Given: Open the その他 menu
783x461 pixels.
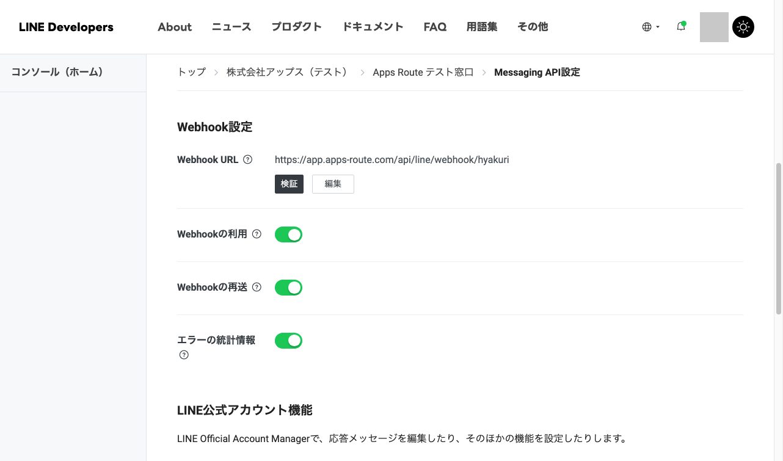Looking at the screenshot, I should point(533,27).
